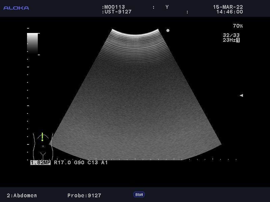The width and height of the screenshot is (270, 202).
Task: Click the small x on body mark
Action: tap(43, 146)
